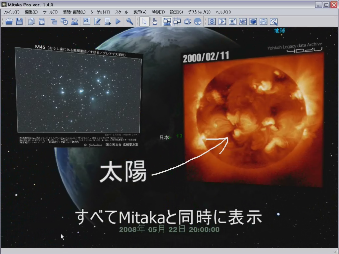
Task: Open the 時刻(T) menu
Action: pyautogui.click(x=158, y=12)
